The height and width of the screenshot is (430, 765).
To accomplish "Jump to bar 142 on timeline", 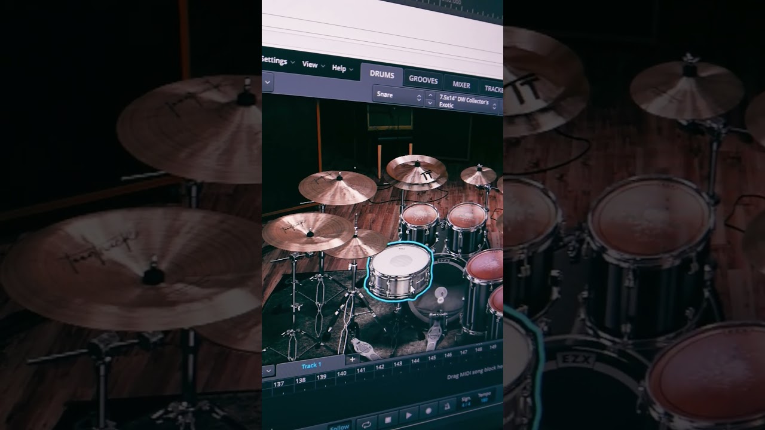I will click(380, 367).
